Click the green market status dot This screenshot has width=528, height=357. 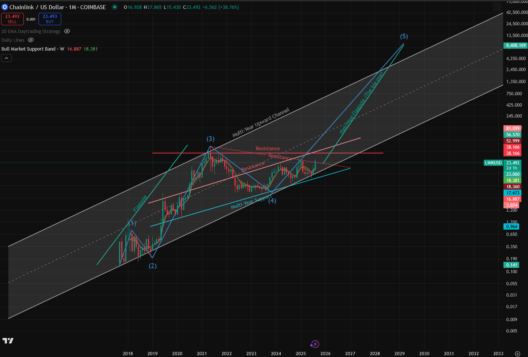(x=115, y=7)
